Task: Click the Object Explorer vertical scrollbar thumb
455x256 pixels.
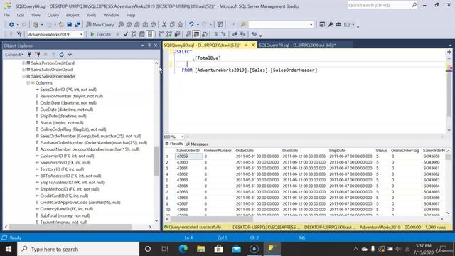Action: tap(156, 161)
